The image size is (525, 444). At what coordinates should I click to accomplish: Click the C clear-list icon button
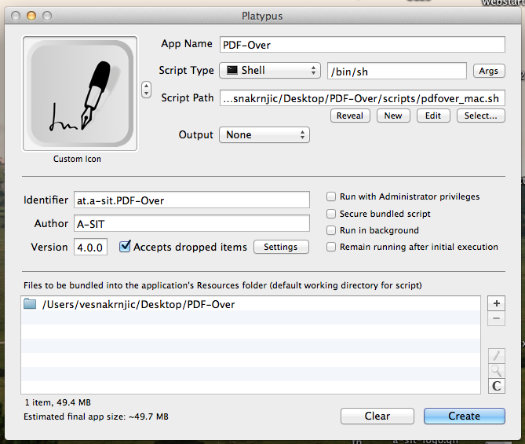(496, 386)
